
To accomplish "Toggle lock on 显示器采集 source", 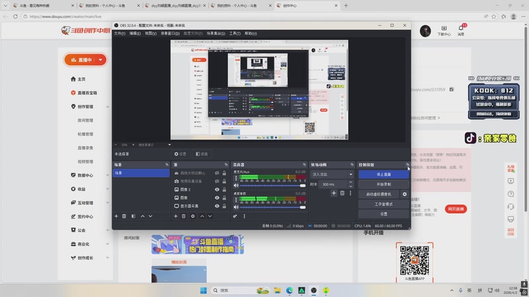I will point(224,206).
